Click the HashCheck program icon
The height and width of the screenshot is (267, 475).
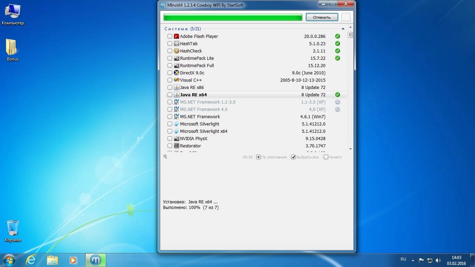coord(176,51)
